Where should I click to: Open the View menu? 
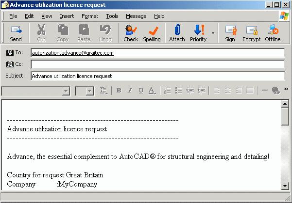[x=47, y=16]
